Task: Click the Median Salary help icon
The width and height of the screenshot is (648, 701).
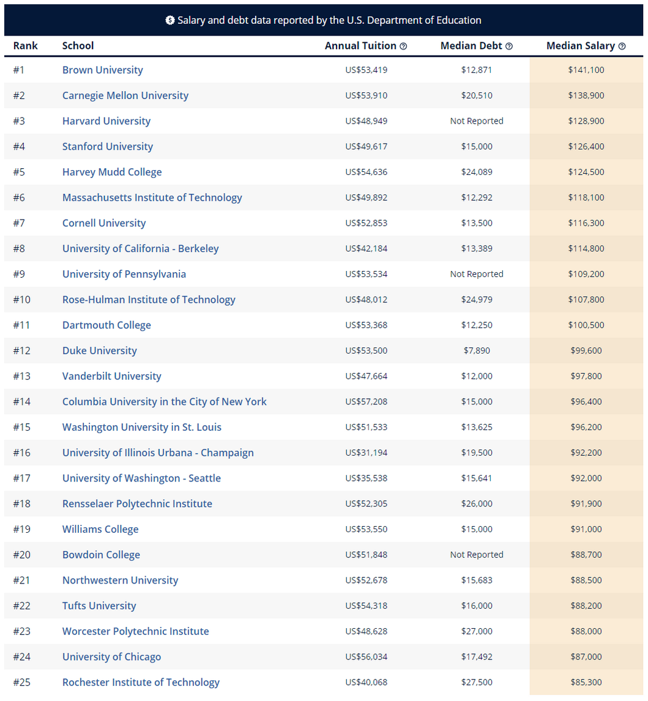Action: click(622, 46)
